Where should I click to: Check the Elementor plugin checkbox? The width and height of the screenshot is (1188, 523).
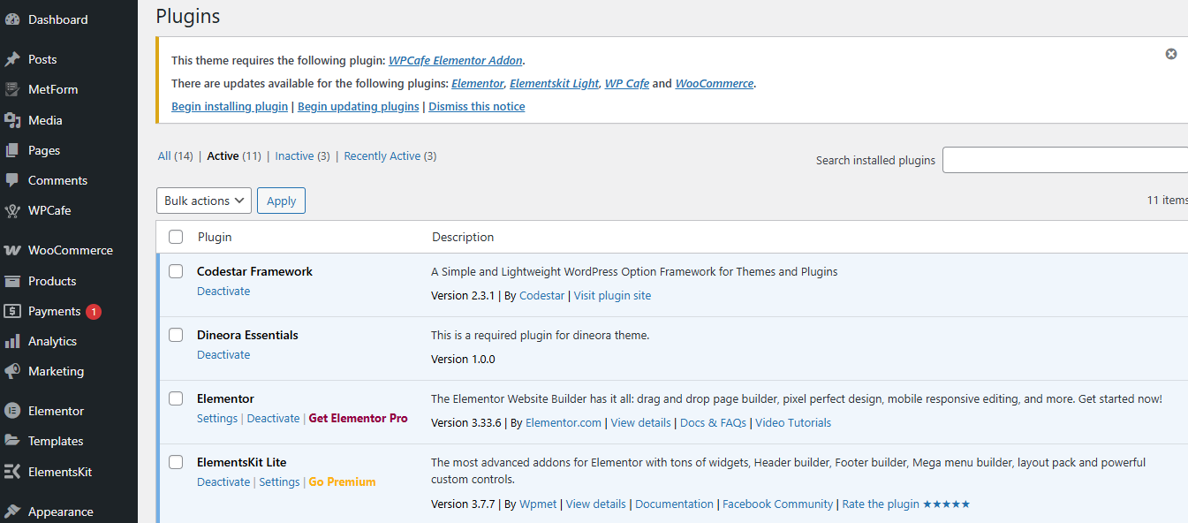click(x=176, y=398)
